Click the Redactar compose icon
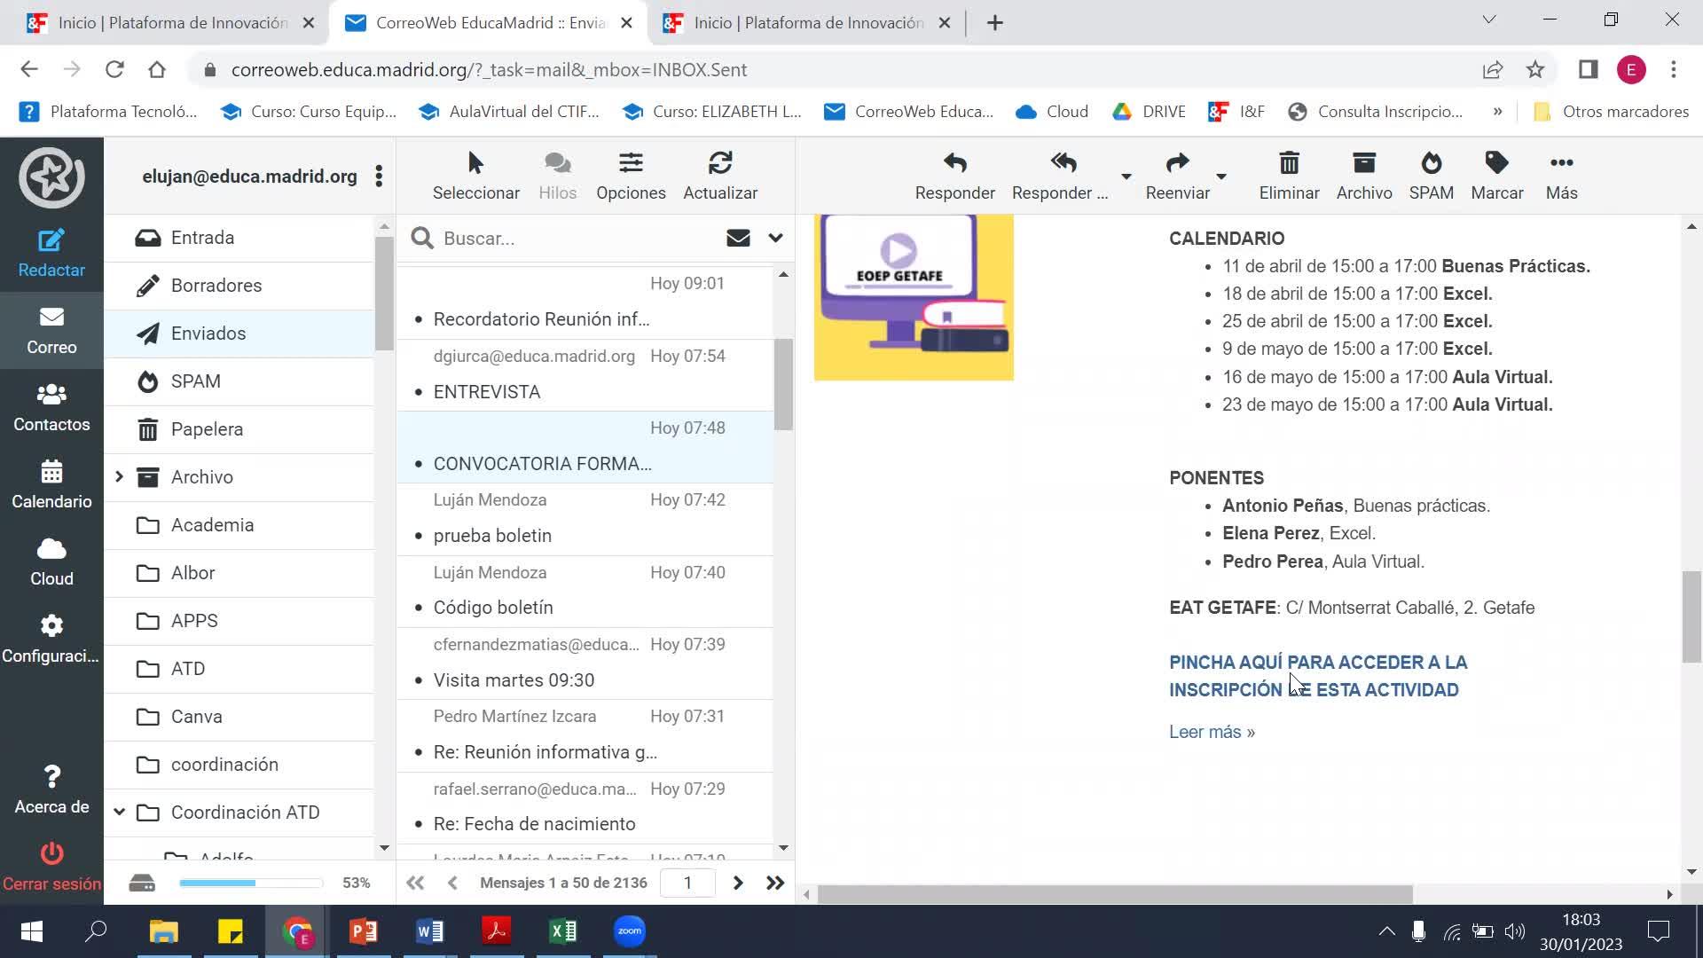The width and height of the screenshot is (1703, 958). (x=51, y=240)
